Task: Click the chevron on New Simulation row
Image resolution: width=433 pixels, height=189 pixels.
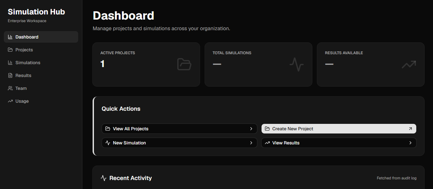Action: [x=251, y=143]
